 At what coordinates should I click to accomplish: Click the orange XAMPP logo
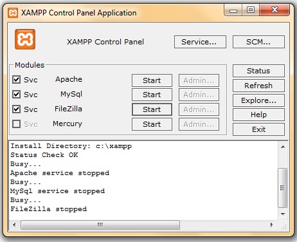pyautogui.click(x=25, y=39)
